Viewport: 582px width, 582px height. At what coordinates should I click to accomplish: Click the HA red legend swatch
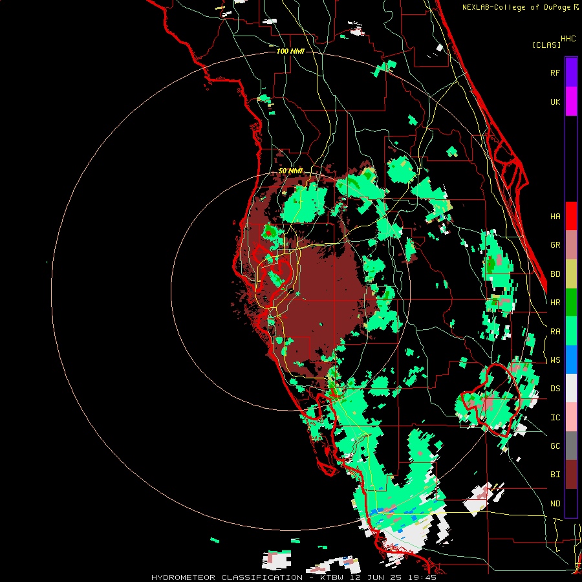coord(571,216)
